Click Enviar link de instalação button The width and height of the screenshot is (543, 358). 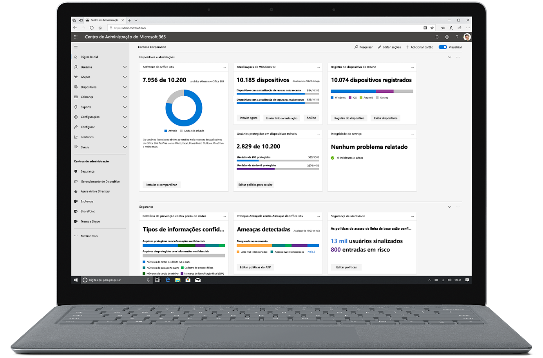282,118
